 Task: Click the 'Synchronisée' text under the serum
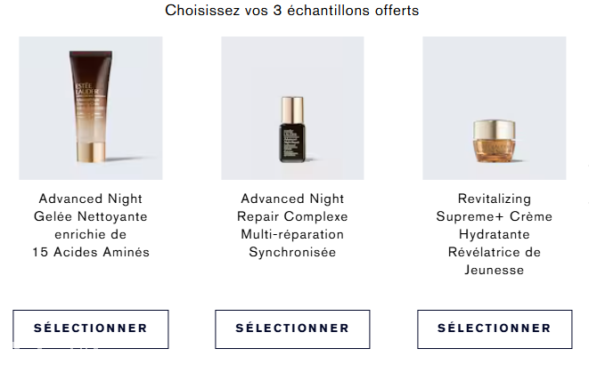click(x=292, y=253)
